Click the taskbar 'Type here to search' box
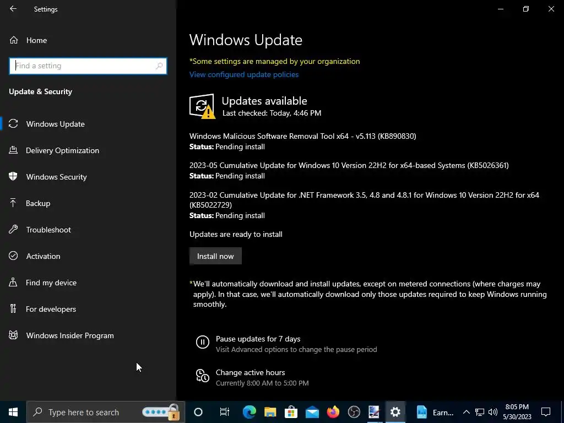The height and width of the screenshot is (423, 564). [x=106, y=412]
